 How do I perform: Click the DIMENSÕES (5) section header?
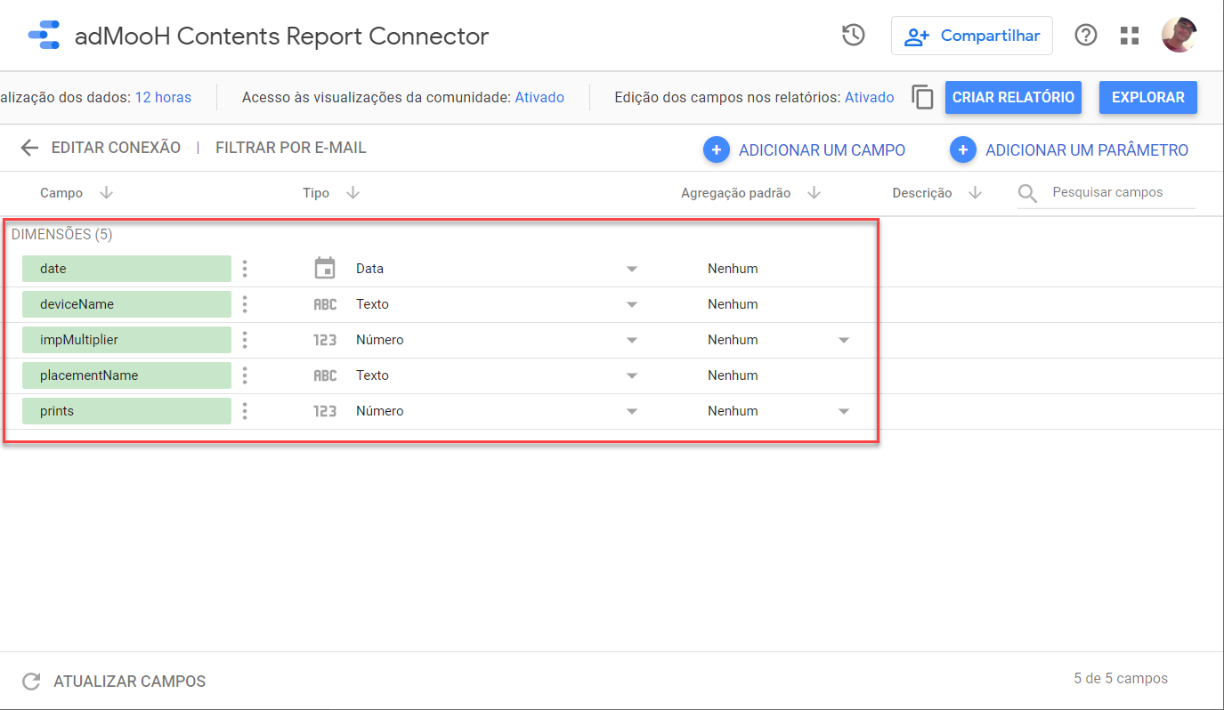pos(61,235)
